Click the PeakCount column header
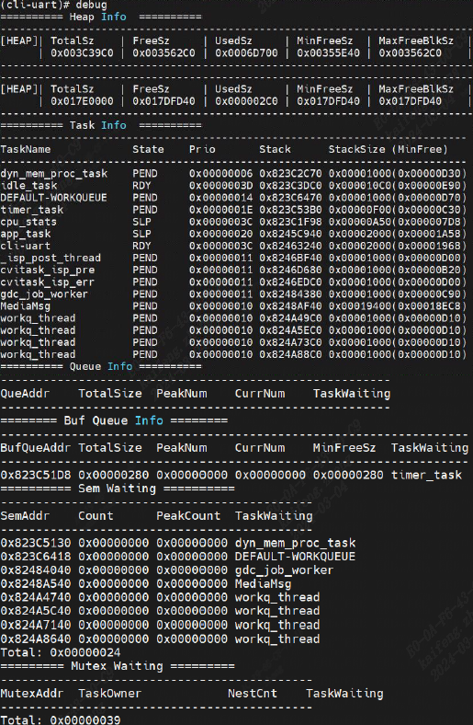473x725 pixels. point(188,515)
